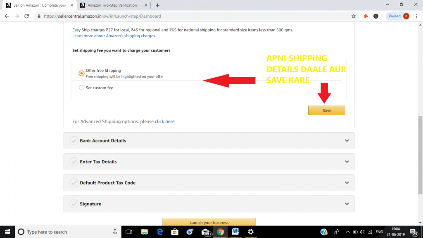Expand the Bank Account Details section
This screenshot has height=238, width=423.
209,140
